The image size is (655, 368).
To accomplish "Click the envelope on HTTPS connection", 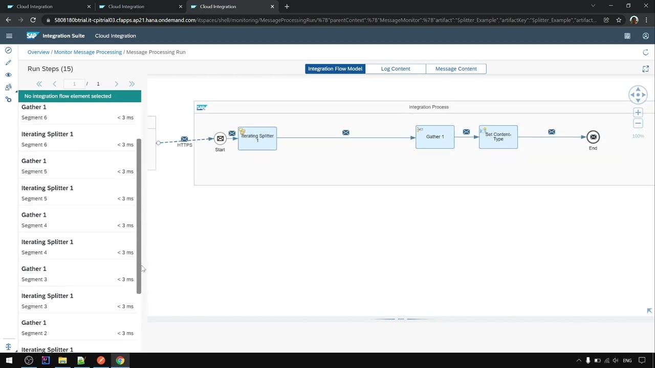I will 184,139.
